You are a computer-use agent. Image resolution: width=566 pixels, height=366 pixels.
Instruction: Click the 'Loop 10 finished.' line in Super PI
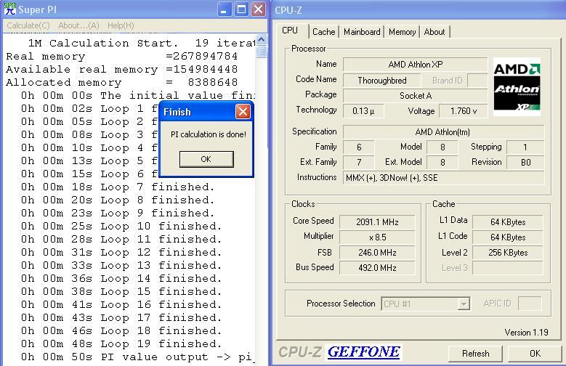point(121,226)
